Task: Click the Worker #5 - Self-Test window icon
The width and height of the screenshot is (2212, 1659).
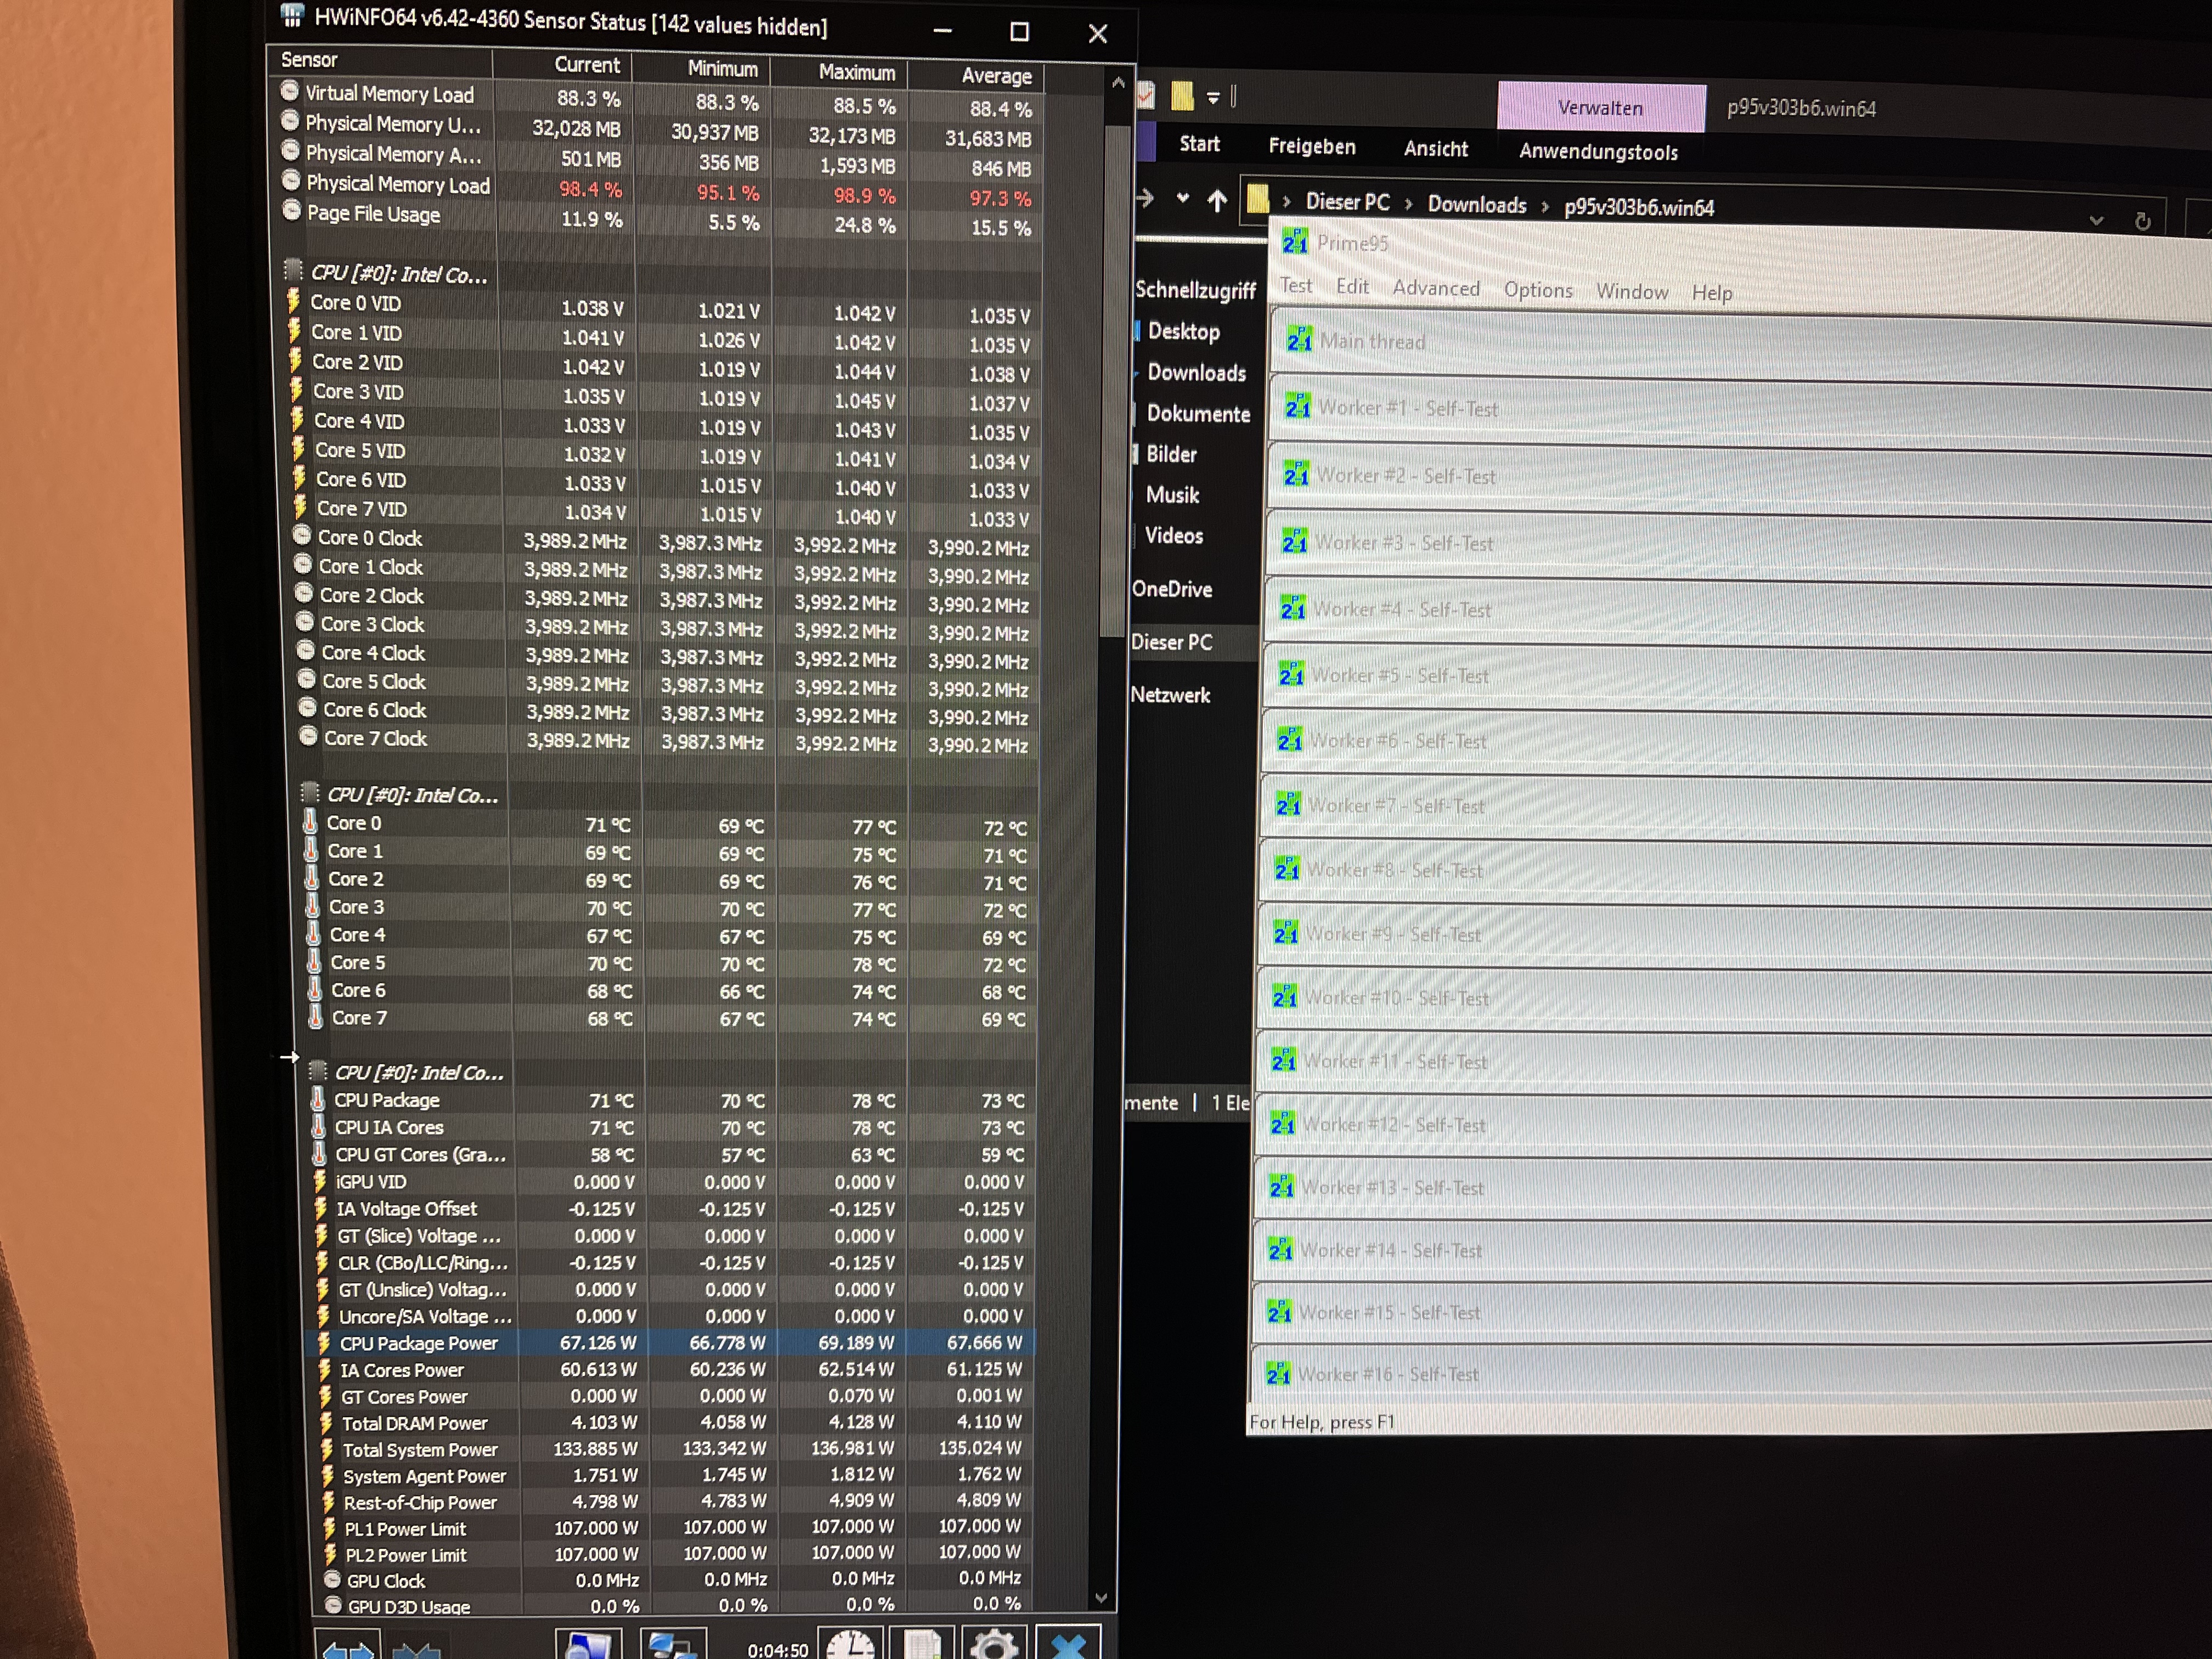Action: [x=1291, y=673]
